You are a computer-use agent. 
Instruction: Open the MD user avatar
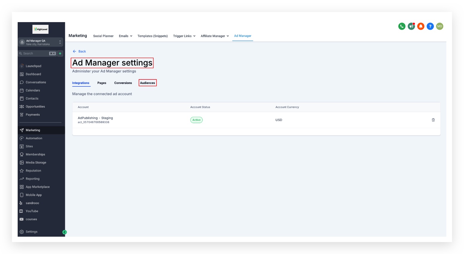click(439, 26)
